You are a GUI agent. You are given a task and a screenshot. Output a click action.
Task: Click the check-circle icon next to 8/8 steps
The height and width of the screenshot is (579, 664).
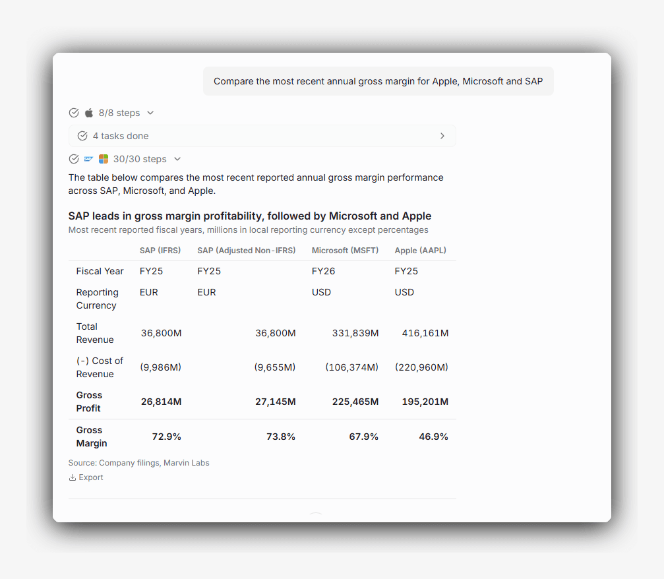coord(74,113)
